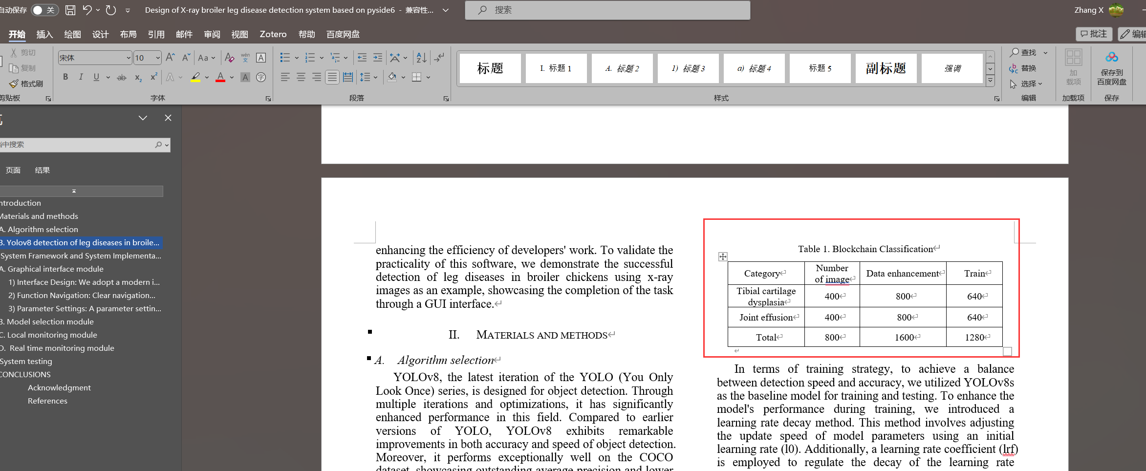The image size is (1146, 471).
Task: Toggle superscript formatting
Action: pos(154,77)
